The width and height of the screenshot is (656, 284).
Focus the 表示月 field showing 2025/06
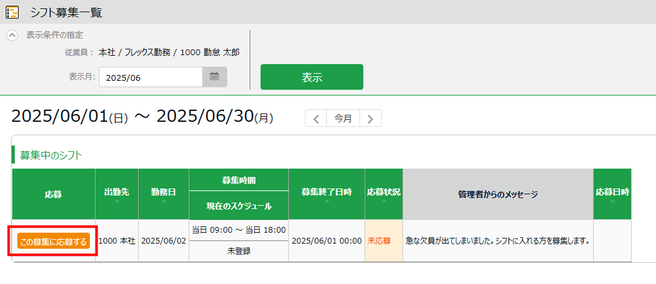coord(151,77)
